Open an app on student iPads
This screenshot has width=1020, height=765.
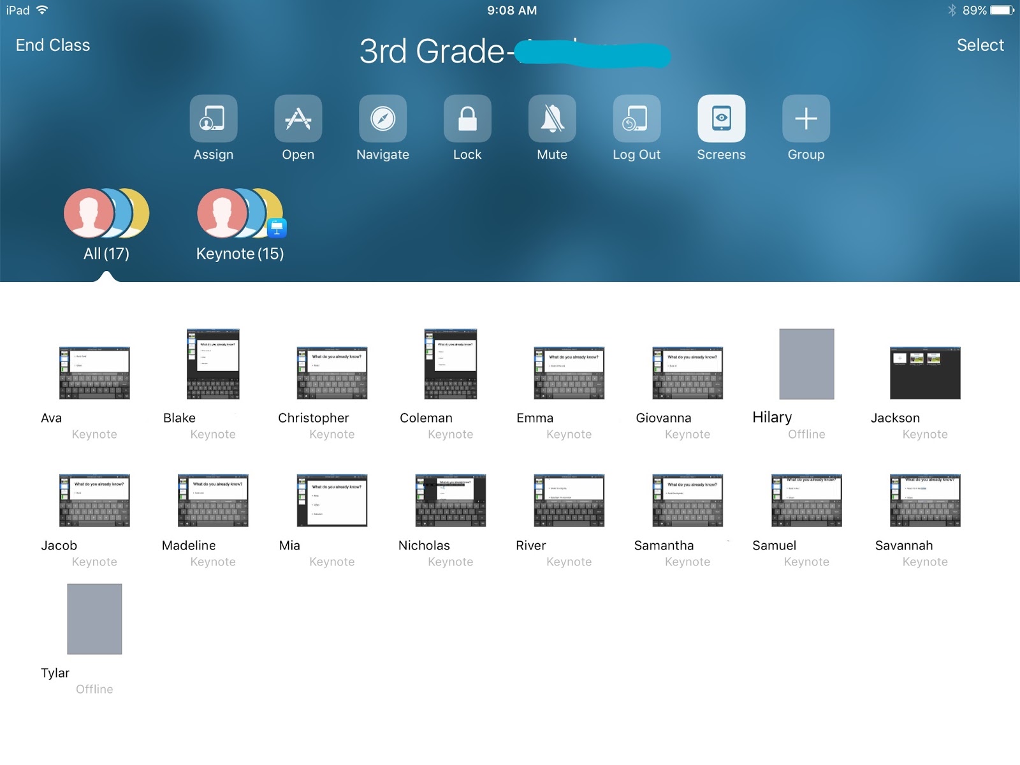coord(298,119)
